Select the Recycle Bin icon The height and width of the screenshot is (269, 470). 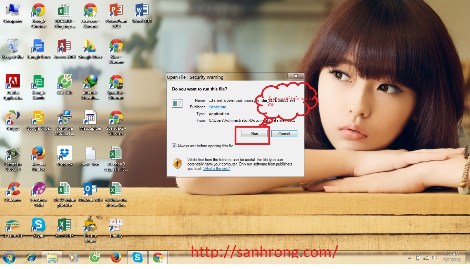point(13,49)
